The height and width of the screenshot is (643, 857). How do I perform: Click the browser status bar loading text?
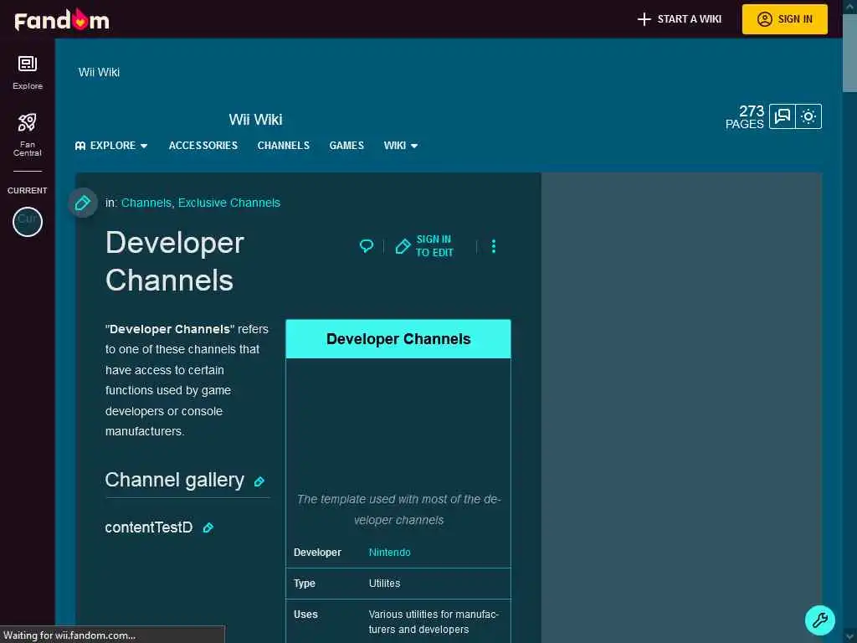pos(69,635)
